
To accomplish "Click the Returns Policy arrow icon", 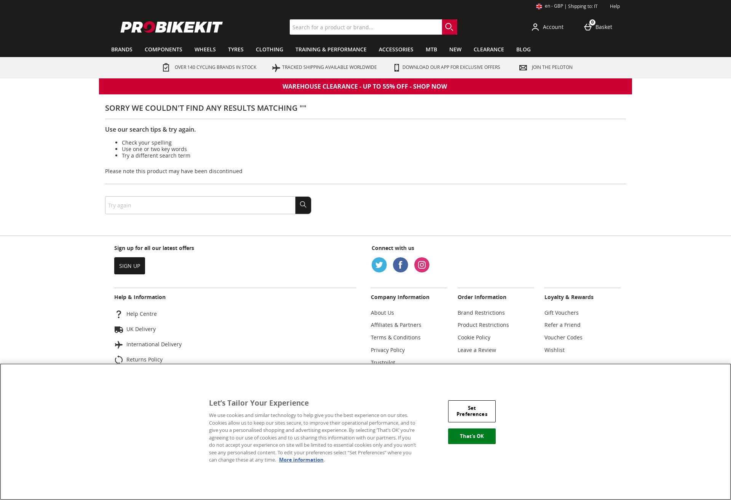I will pos(119,360).
